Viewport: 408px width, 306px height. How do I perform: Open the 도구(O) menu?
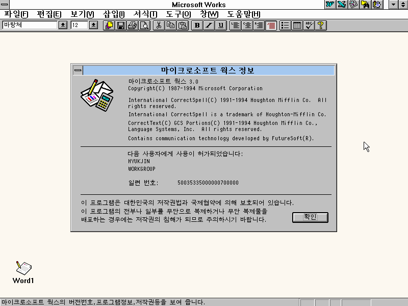click(x=178, y=14)
